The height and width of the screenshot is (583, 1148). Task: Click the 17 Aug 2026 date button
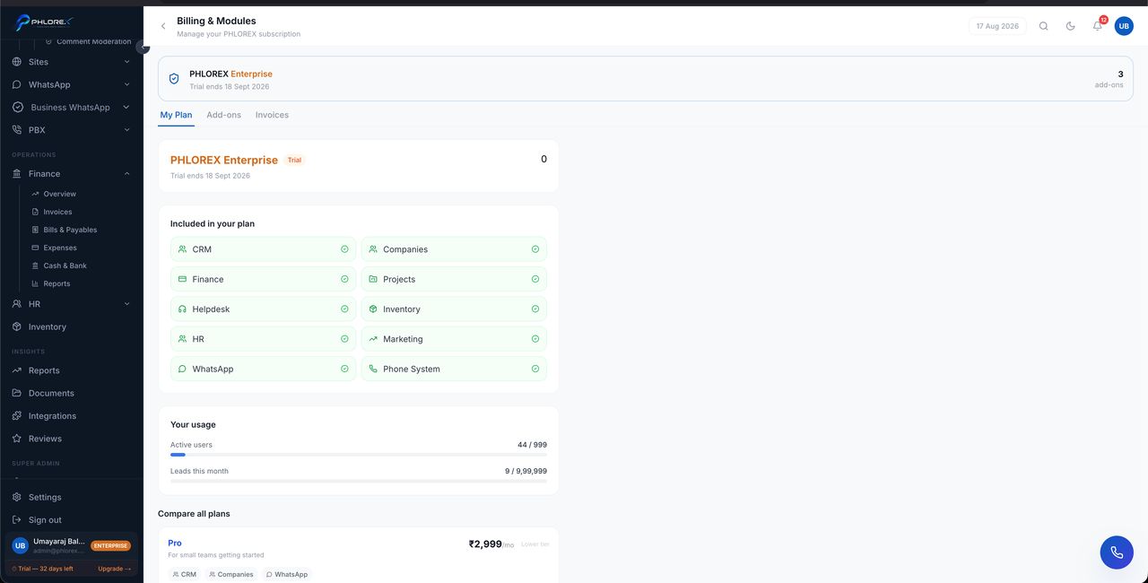click(x=997, y=26)
